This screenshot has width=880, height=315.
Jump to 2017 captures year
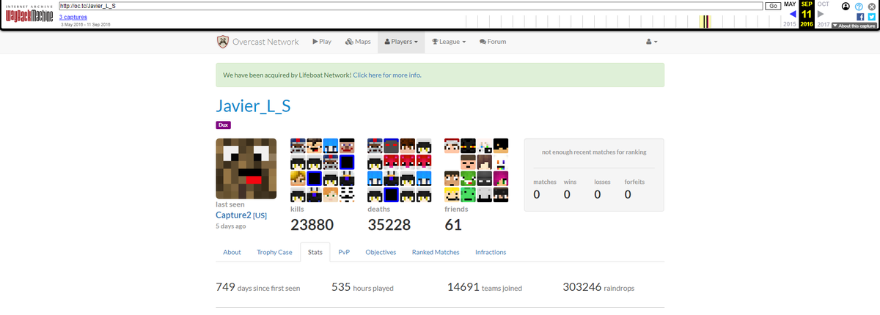point(824,24)
